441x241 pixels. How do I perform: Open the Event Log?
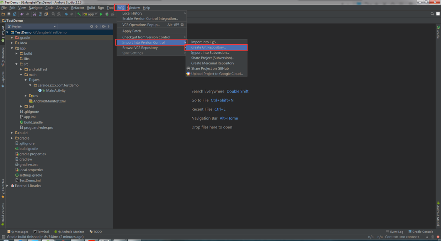point(395,232)
